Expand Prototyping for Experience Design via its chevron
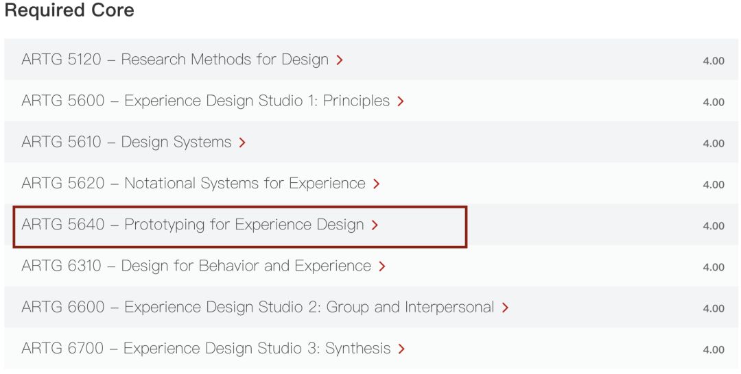 click(x=375, y=225)
